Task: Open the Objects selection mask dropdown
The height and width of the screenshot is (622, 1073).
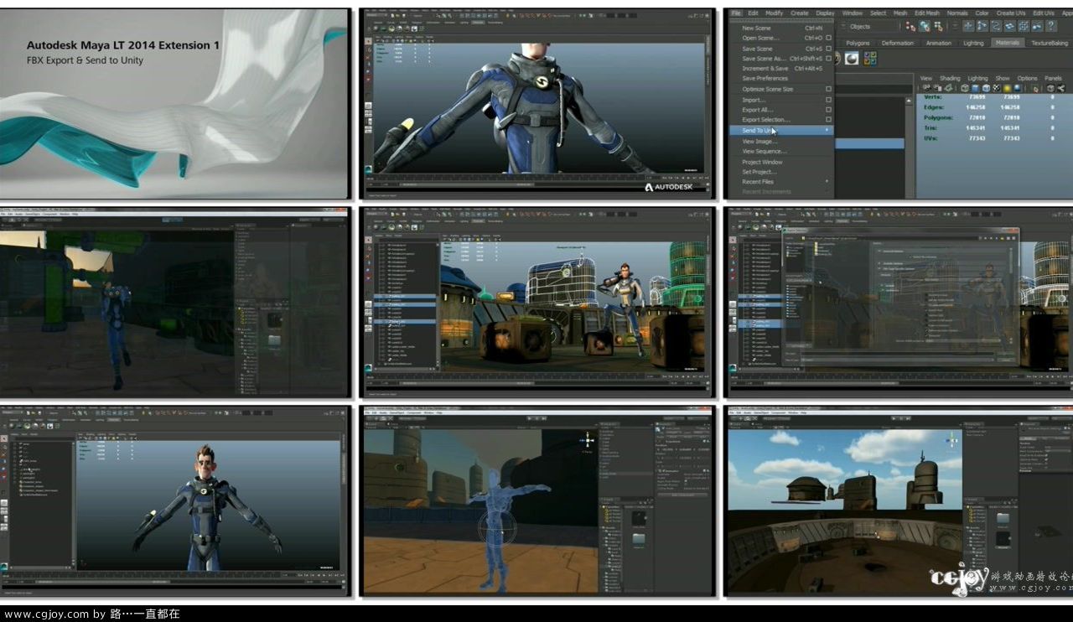Action: 869,26
